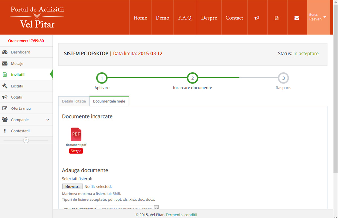Delete document.pdf with the Sterge button

[x=76, y=151]
